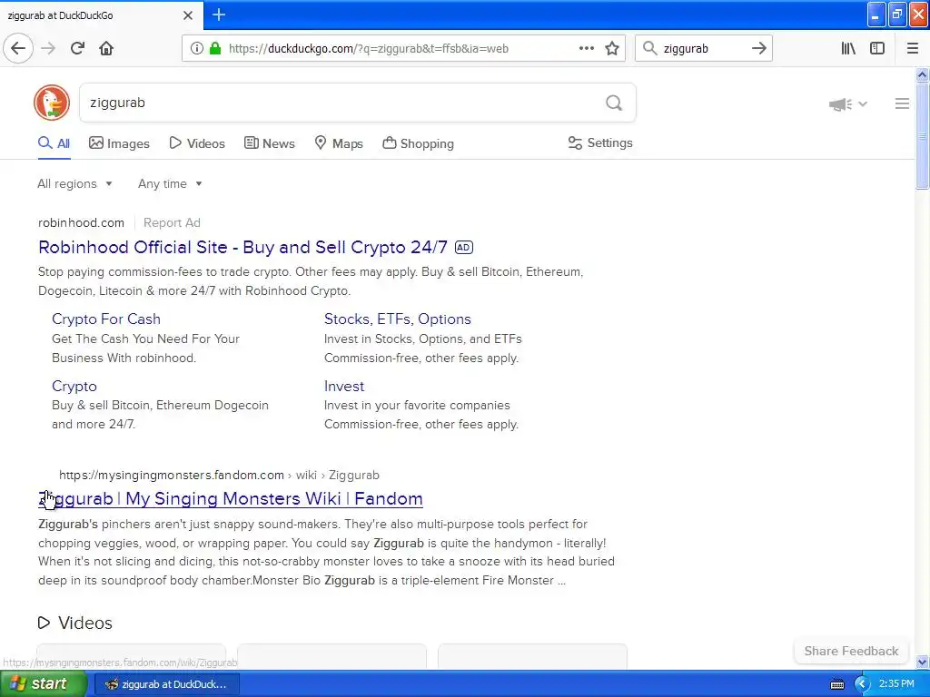Reload the current page
This screenshot has width=930, height=697.
tap(77, 48)
